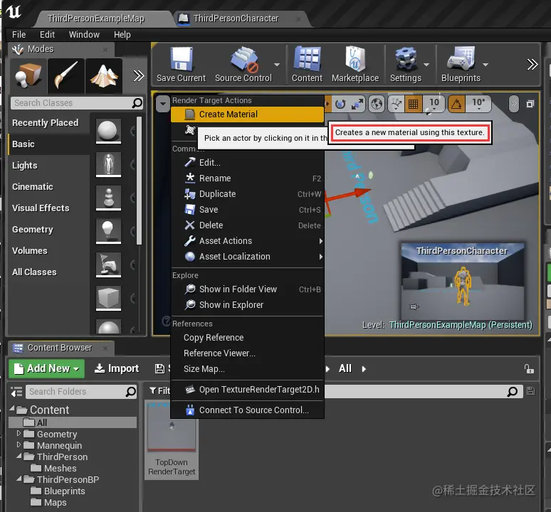Choose Delete in context menu

[x=247, y=225]
